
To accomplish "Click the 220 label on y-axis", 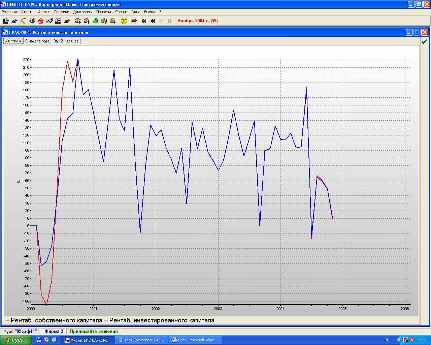I will (26, 60).
